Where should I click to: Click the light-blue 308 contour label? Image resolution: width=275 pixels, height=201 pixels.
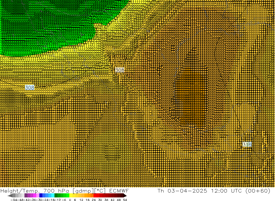(x=29, y=87)
